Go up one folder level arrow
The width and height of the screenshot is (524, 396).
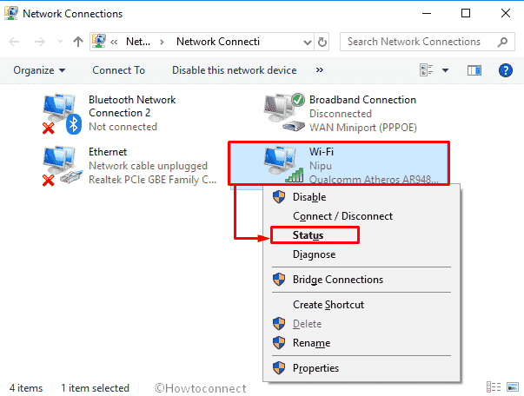click(78, 42)
